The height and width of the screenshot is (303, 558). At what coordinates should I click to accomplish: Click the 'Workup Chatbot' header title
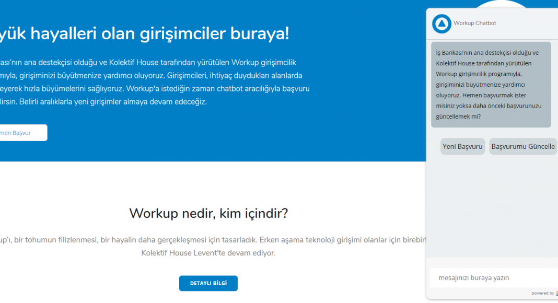pyautogui.click(x=474, y=23)
